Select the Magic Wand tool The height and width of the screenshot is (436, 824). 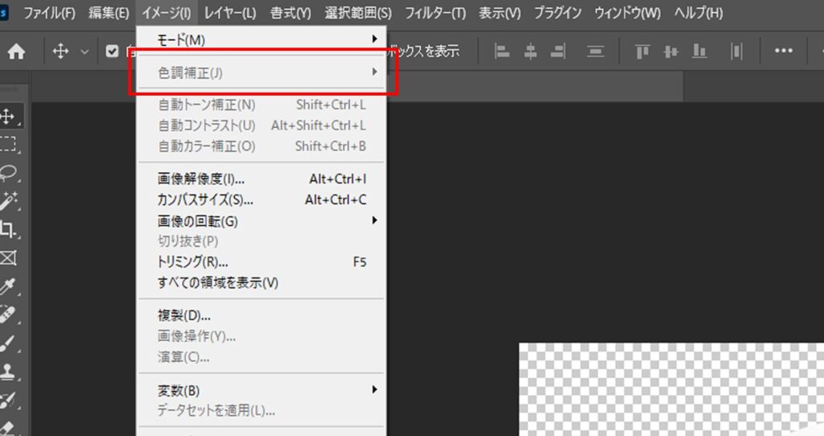[8, 201]
